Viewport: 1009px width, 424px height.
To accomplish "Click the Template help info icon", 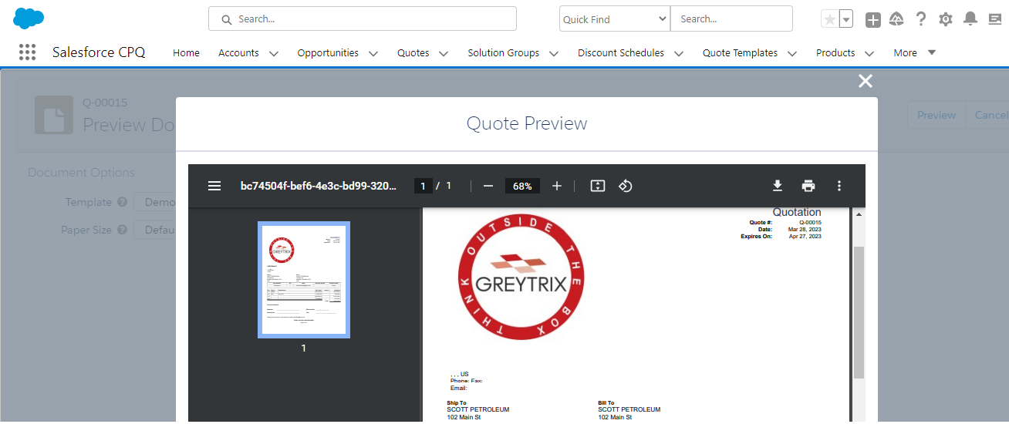I will tap(122, 202).
